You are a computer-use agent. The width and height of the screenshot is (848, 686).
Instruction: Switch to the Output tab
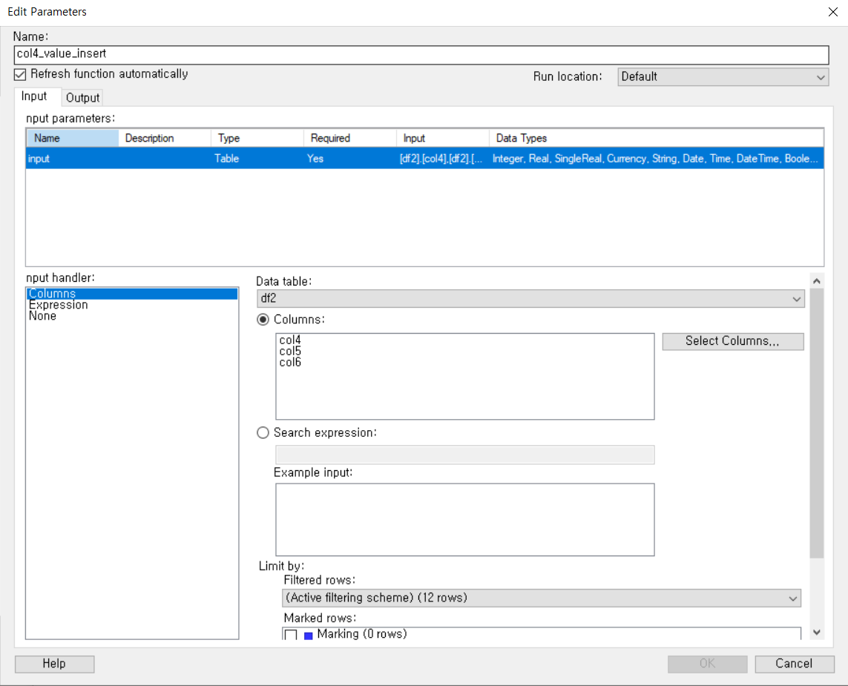point(82,98)
